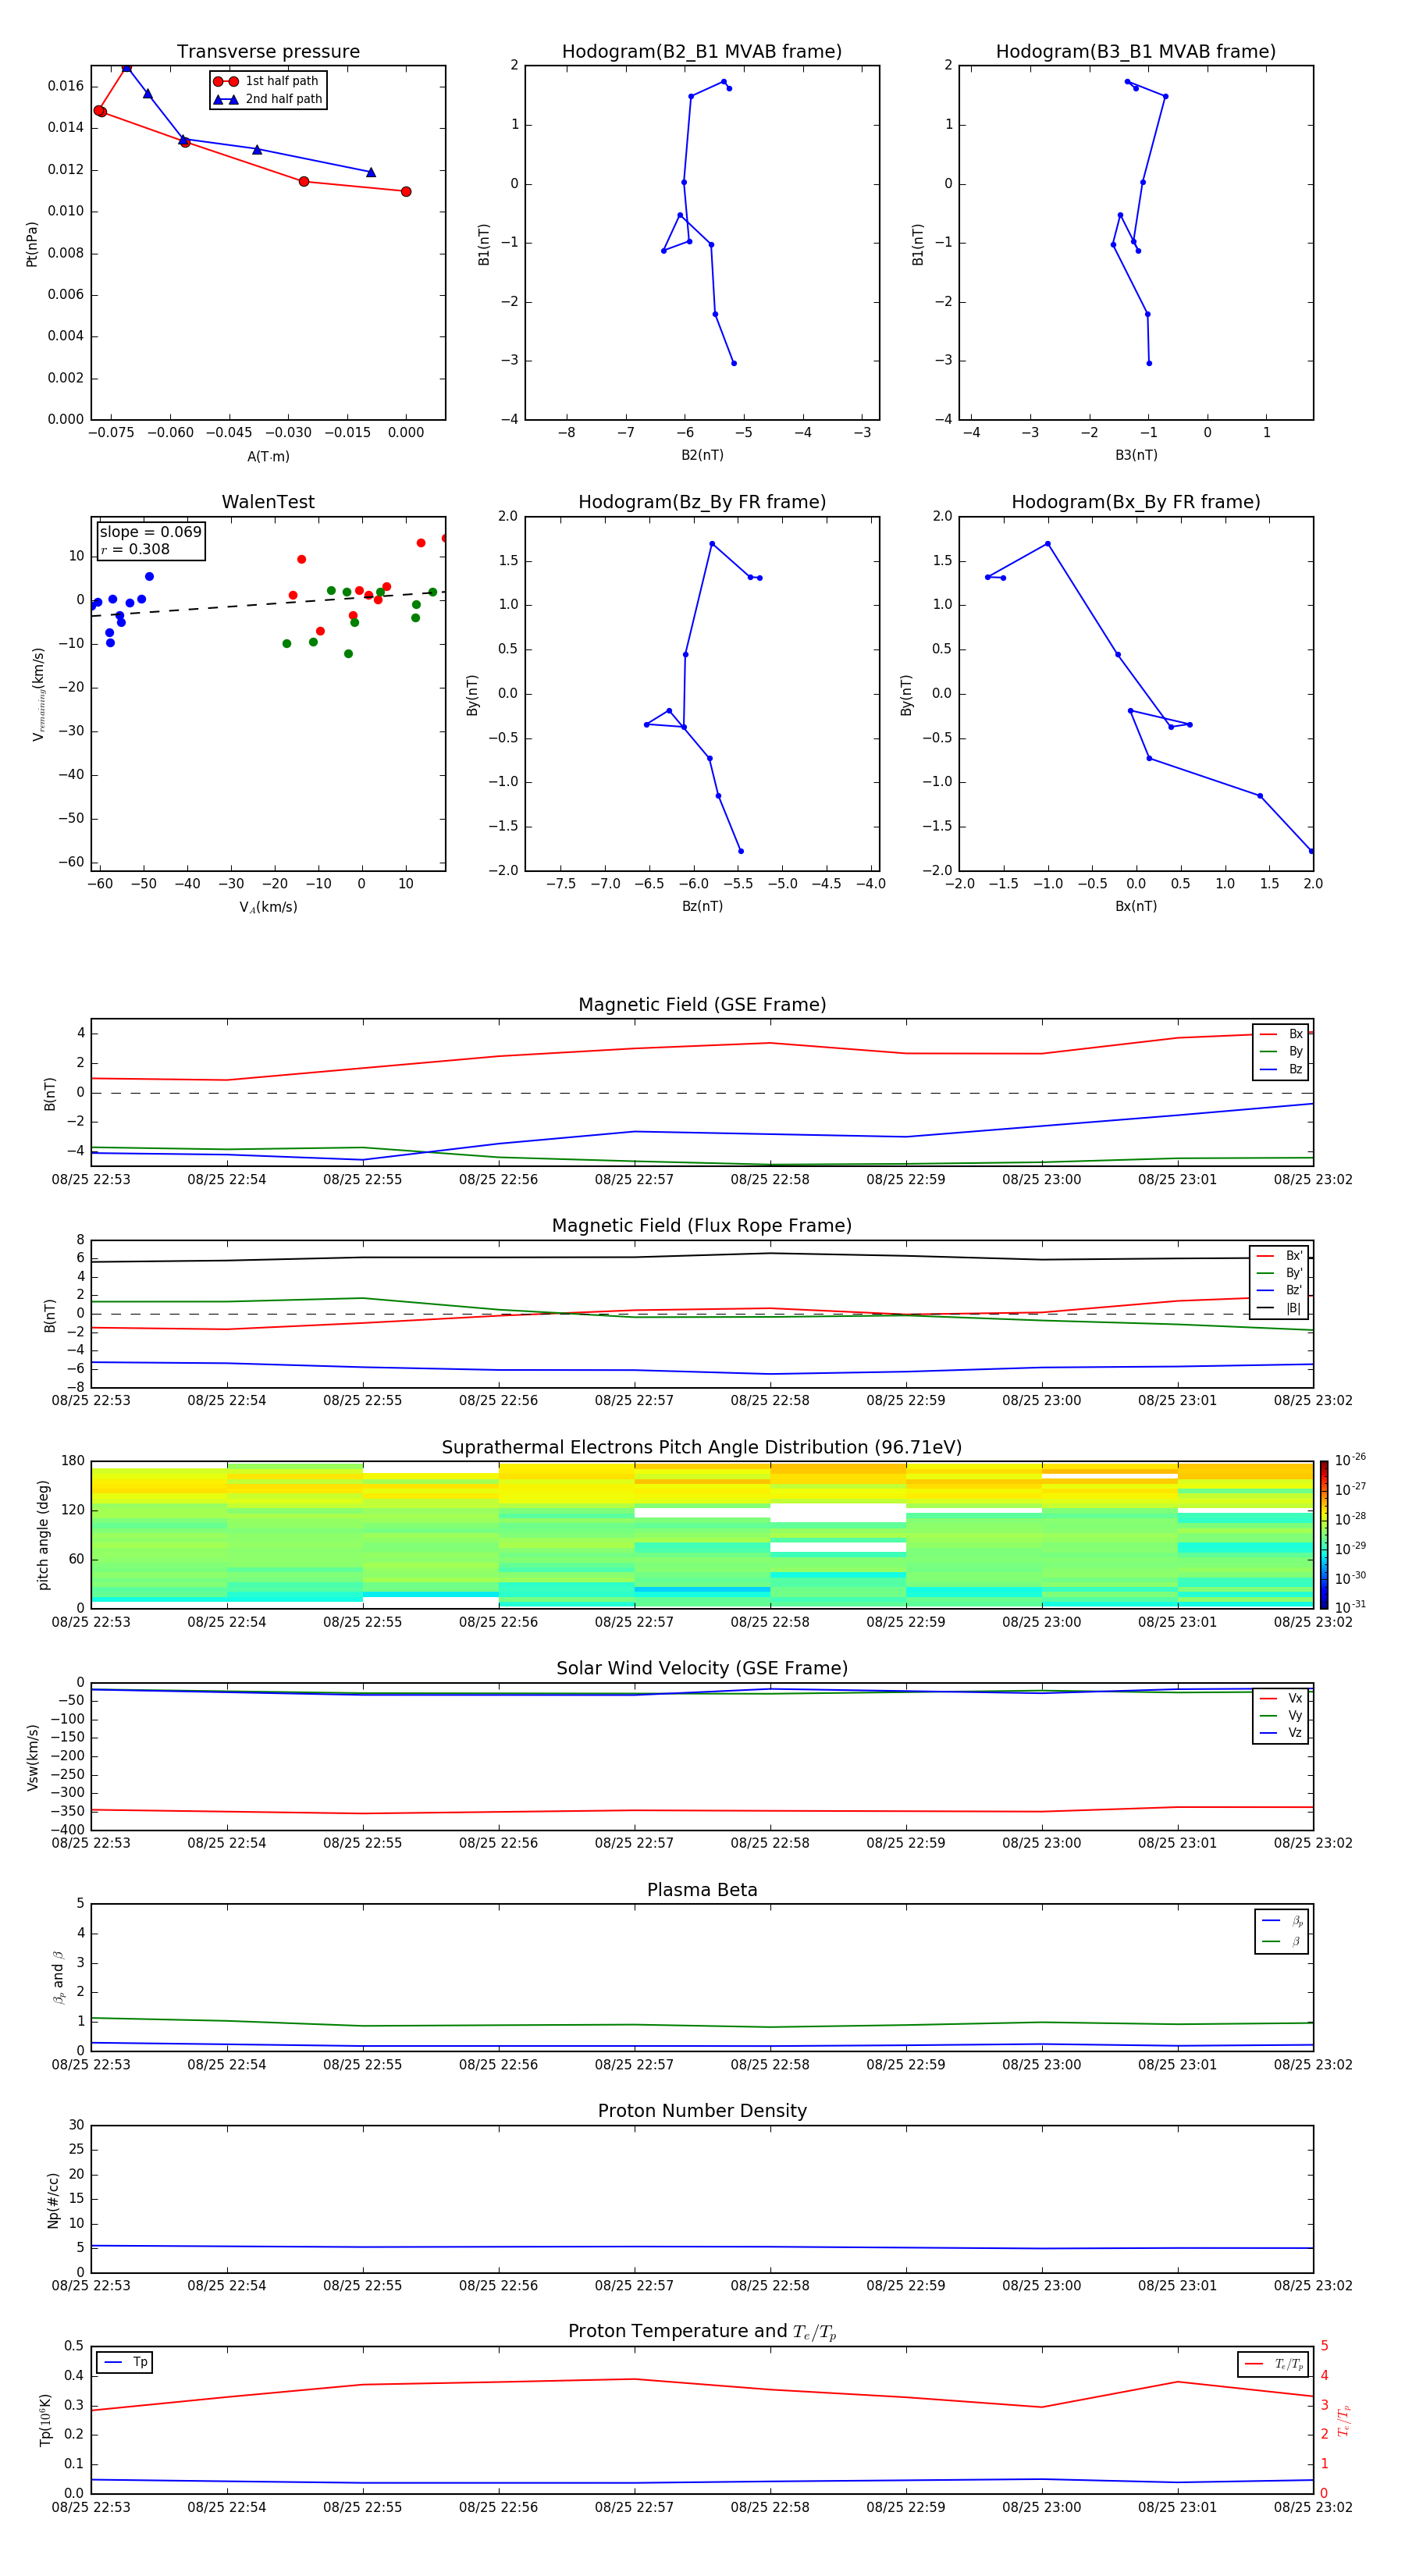Viewport: 1405px width, 2576px height.
Task: Click the "V_remaining(km/s)" y-axis label
Action: [39, 694]
